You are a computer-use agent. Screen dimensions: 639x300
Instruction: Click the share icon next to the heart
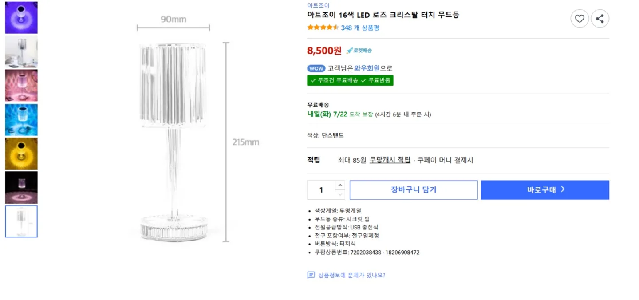600,19
